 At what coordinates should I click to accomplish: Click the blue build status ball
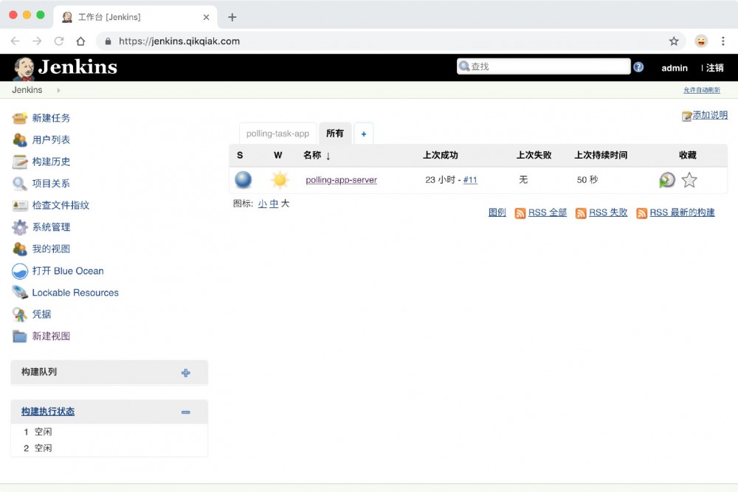click(244, 179)
